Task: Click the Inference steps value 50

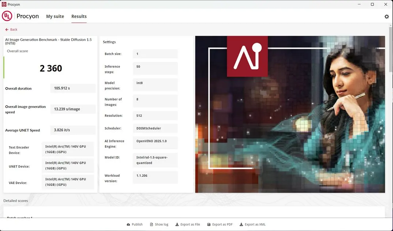Action: (155, 68)
